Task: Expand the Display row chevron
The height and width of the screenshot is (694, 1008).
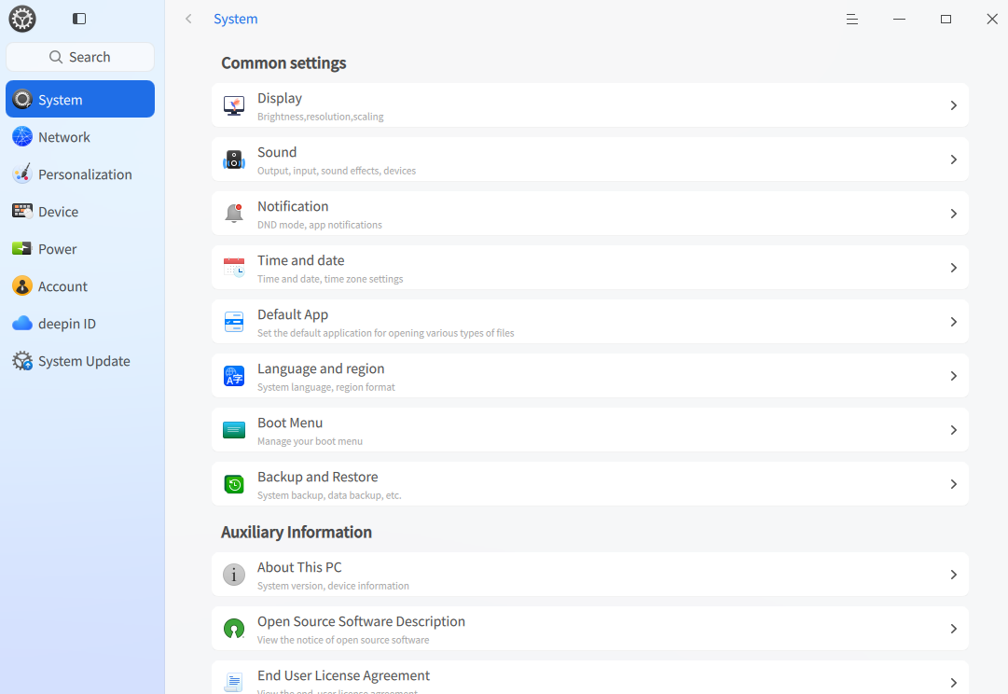Action: click(x=953, y=105)
